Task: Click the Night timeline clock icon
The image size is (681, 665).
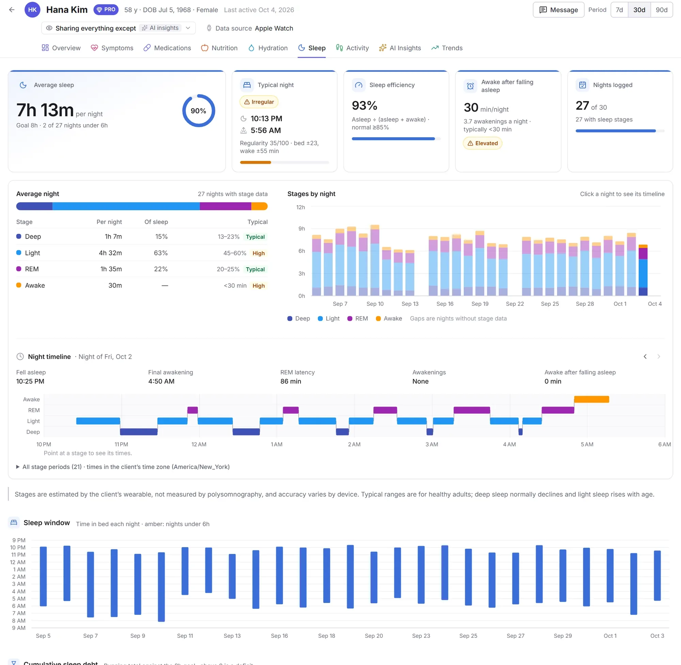Action: (20, 357)
